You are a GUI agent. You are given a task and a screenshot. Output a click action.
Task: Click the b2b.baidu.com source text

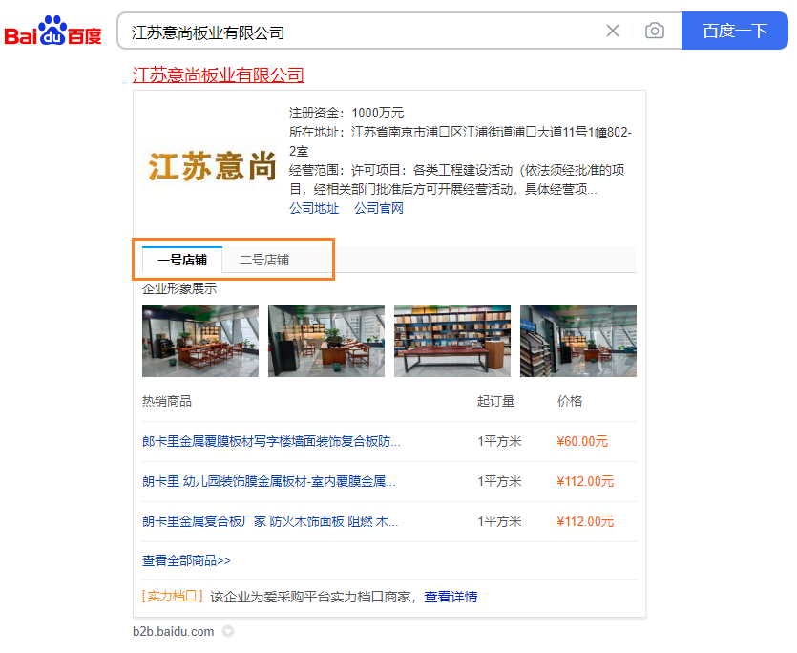point(174,632)
